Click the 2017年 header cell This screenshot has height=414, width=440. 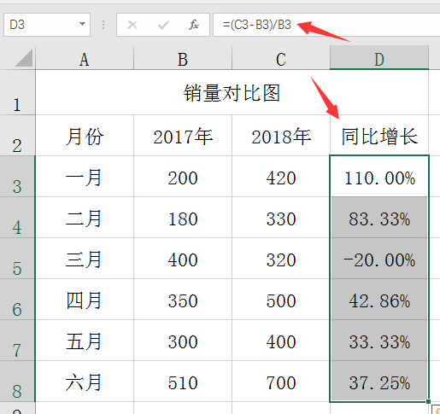coord(183,136)
